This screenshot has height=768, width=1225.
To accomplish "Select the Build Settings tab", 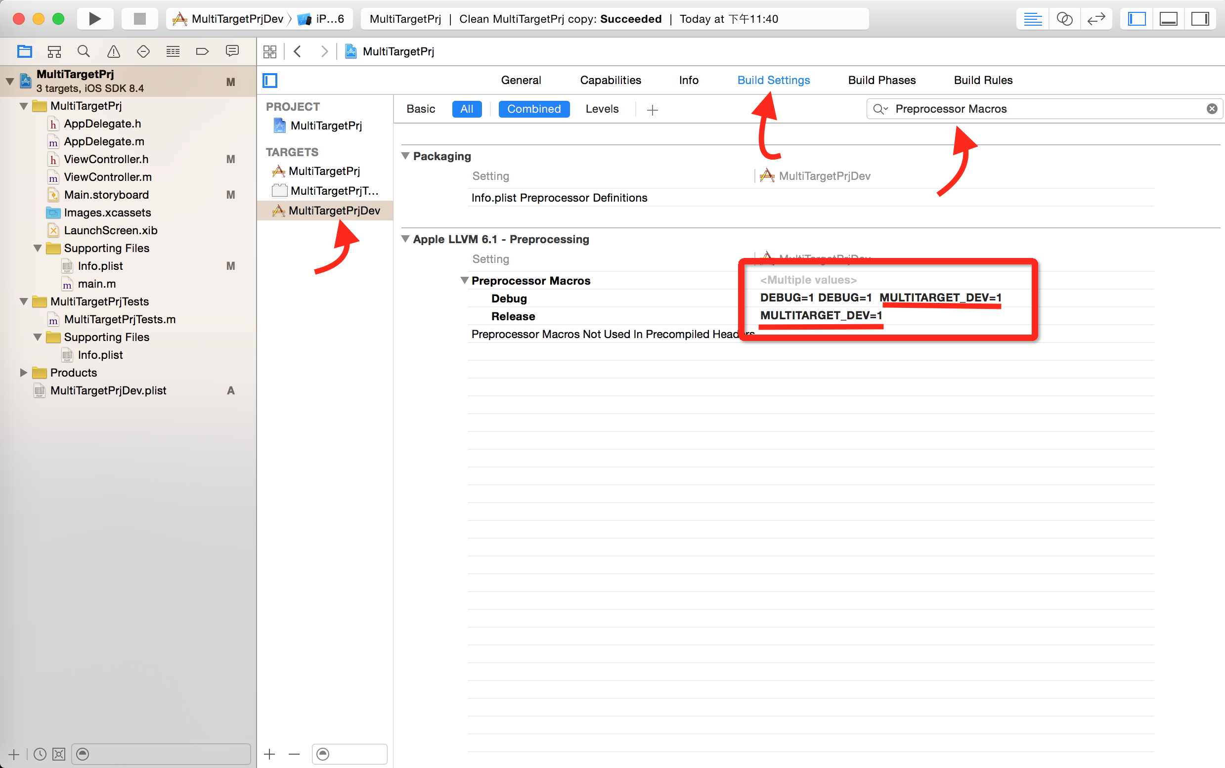I will click(773, 80).
